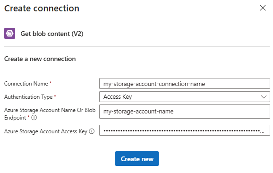Click the Authentication Type label
The width and height of the screenshot is (273, 173).
click(x=28, y=97)
